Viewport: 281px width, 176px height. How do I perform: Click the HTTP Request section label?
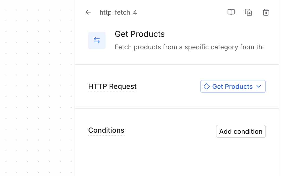point(112,86)
